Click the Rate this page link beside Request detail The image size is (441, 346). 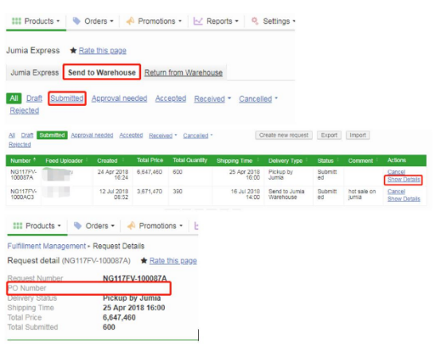pos(173,261)
